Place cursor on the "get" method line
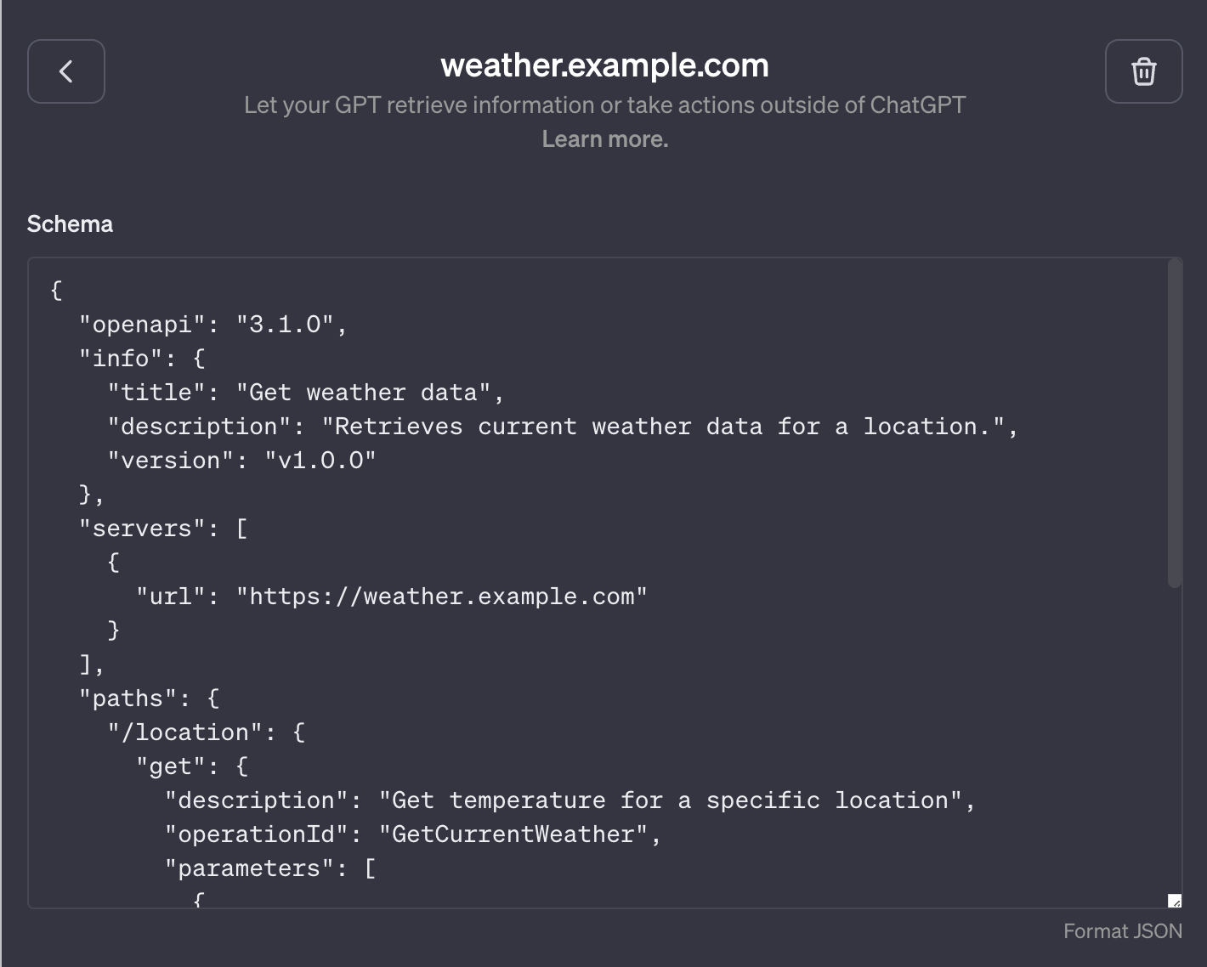1207x967 pixels. coord(192,766)
